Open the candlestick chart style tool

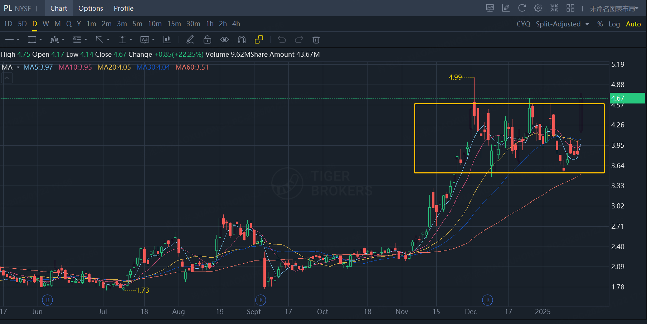point(167,40)
